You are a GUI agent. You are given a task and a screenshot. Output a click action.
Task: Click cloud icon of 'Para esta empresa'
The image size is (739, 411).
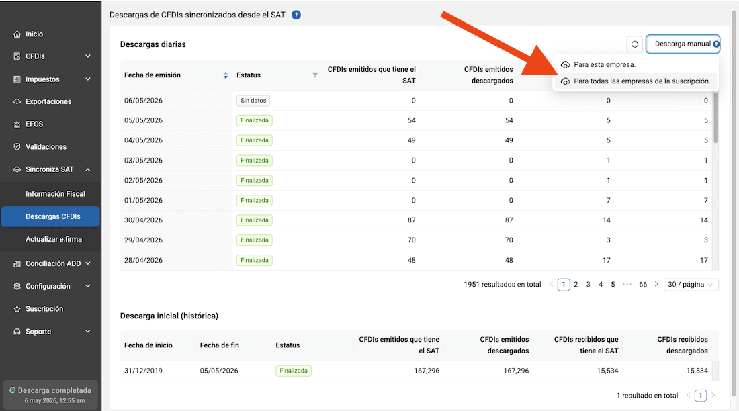pos(565,65)
